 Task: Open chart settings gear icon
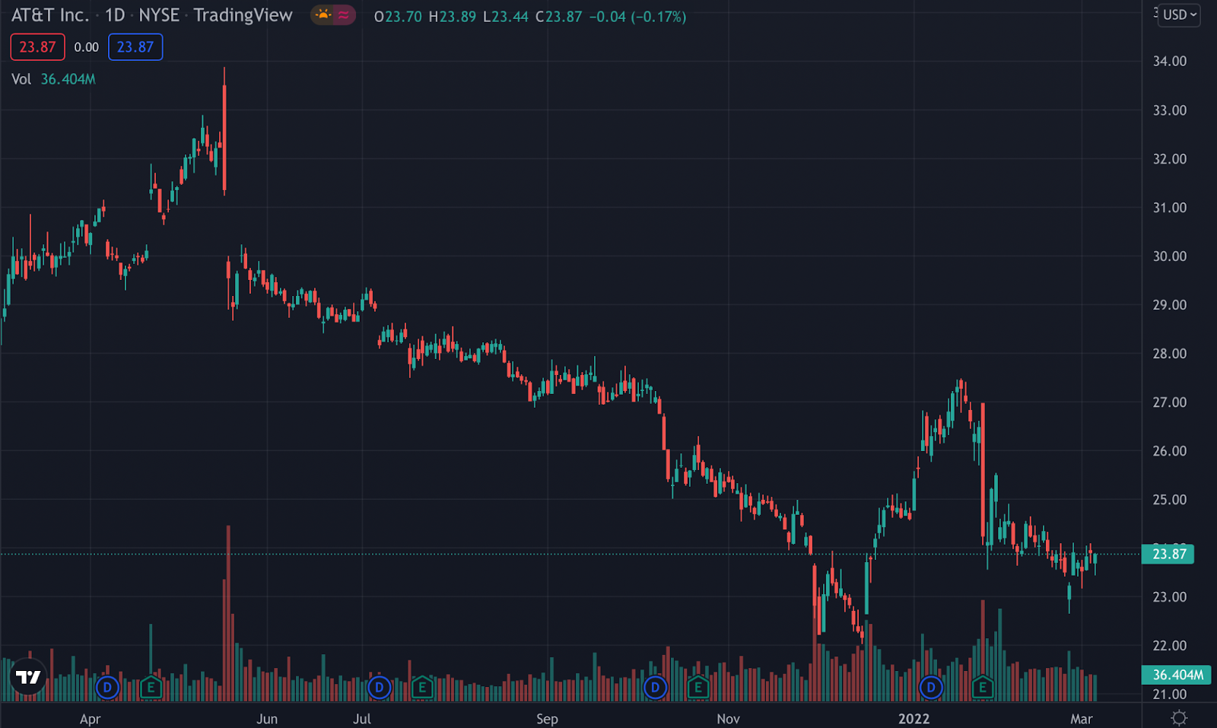(x=1179, y=717)
